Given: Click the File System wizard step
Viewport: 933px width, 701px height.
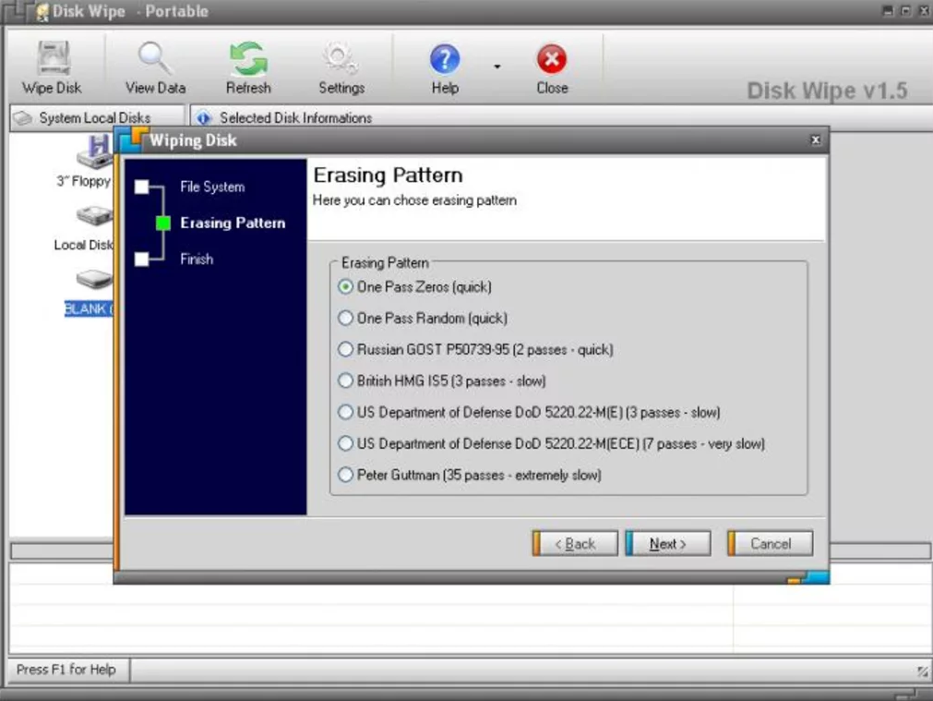Looking at the screenshot, I should click(x=212, y=187).
